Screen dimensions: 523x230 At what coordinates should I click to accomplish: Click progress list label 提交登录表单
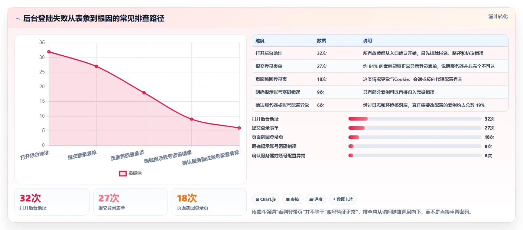(265, 128)
